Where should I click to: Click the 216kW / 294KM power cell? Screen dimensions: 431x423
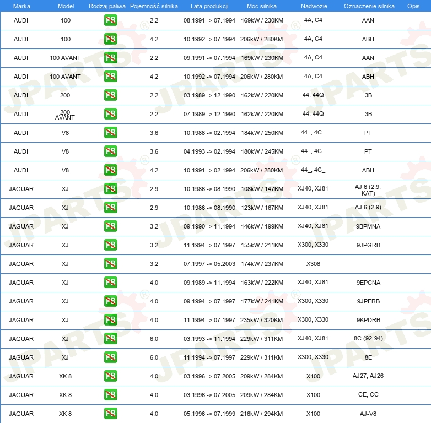(x=262, y=414)
